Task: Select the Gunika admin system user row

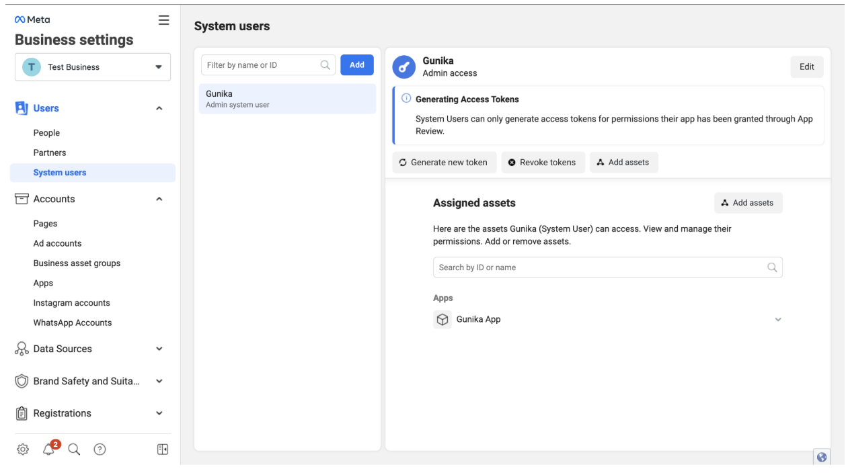Action: (288, 99)
